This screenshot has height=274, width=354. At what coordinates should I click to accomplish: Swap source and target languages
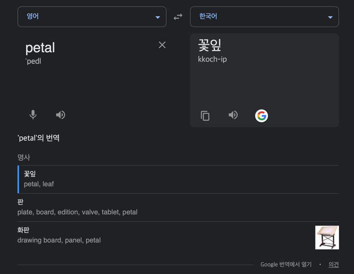(178, 17)
